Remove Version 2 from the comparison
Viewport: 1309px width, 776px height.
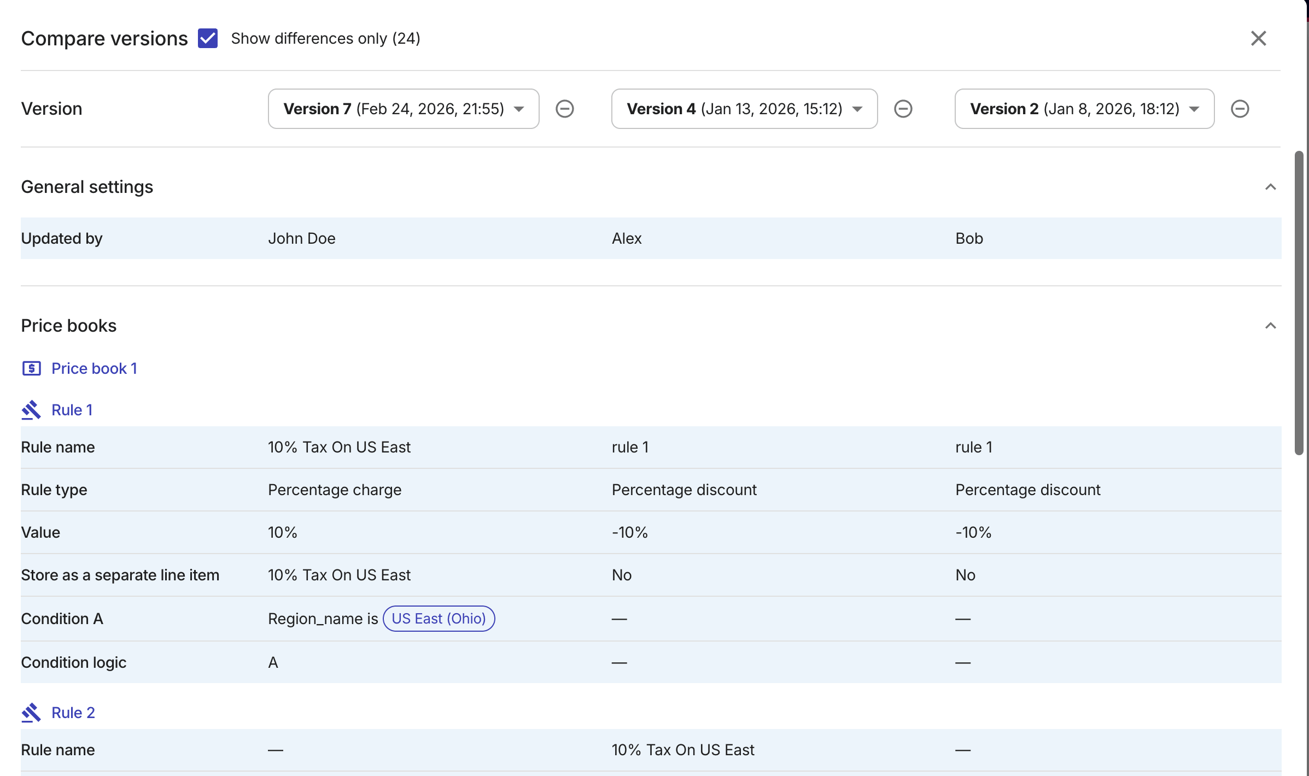pos(1240,109)
